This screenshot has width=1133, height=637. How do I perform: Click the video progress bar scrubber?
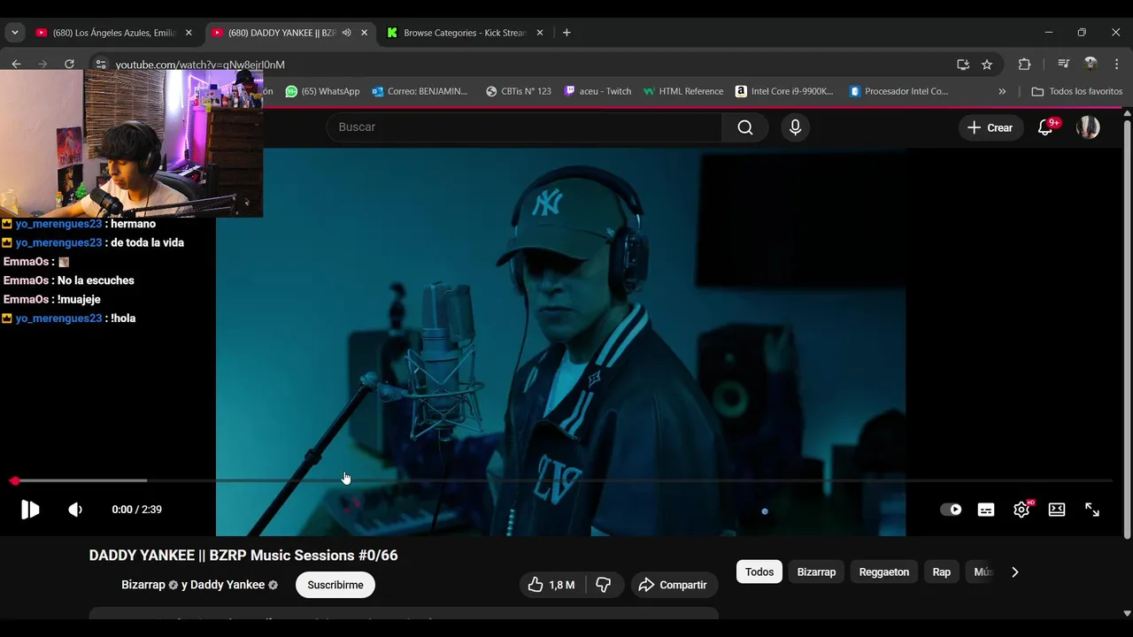tap(14, 481)
